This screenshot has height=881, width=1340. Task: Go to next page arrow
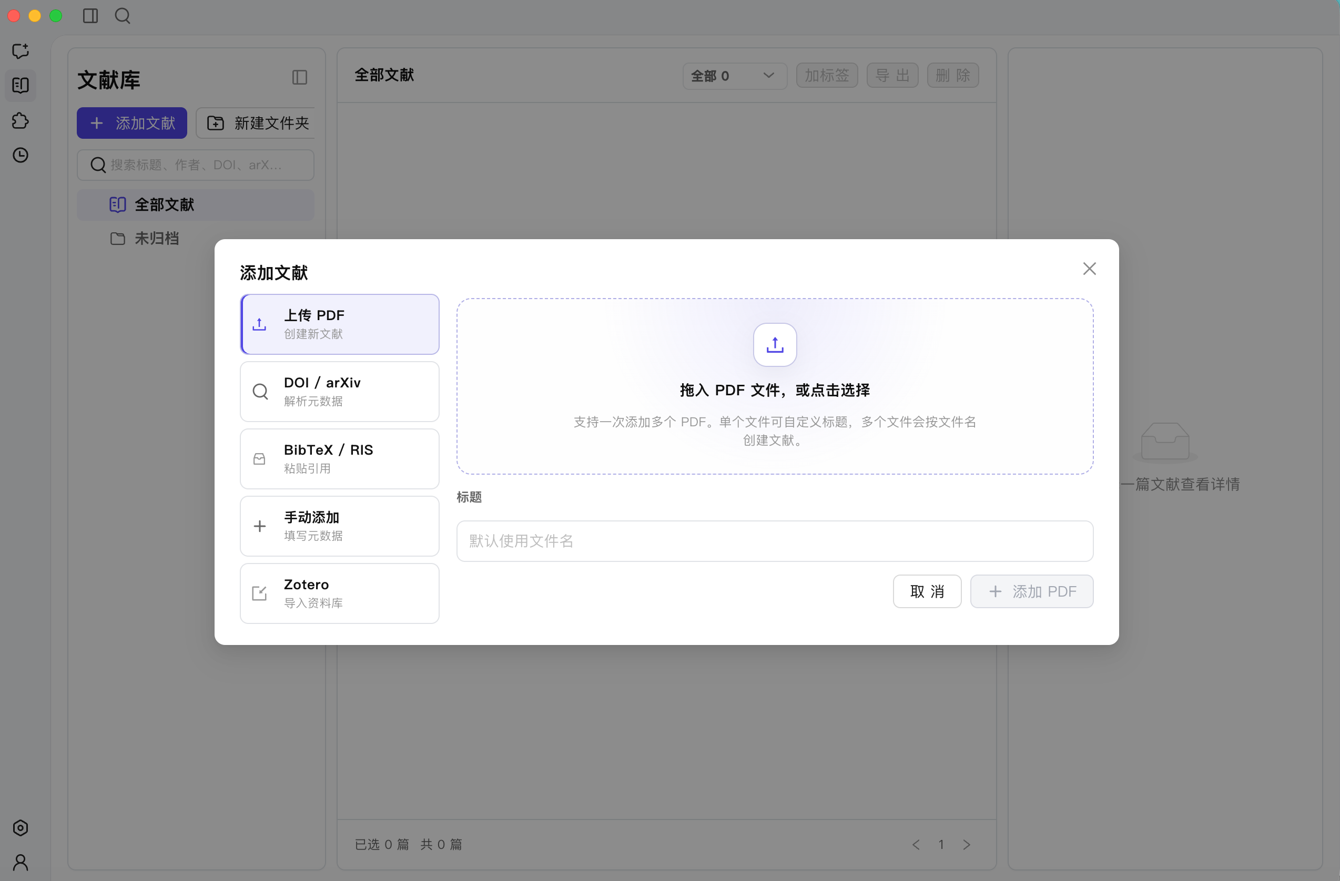click(966, 844)
